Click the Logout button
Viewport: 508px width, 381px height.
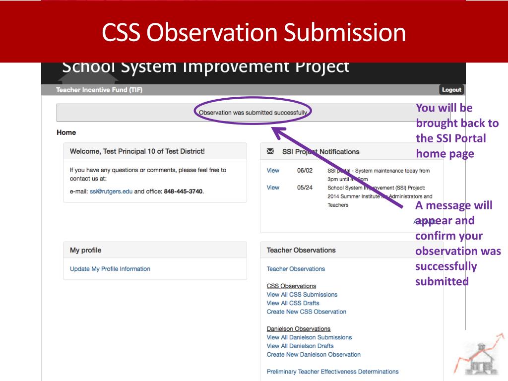click(451, 90)
